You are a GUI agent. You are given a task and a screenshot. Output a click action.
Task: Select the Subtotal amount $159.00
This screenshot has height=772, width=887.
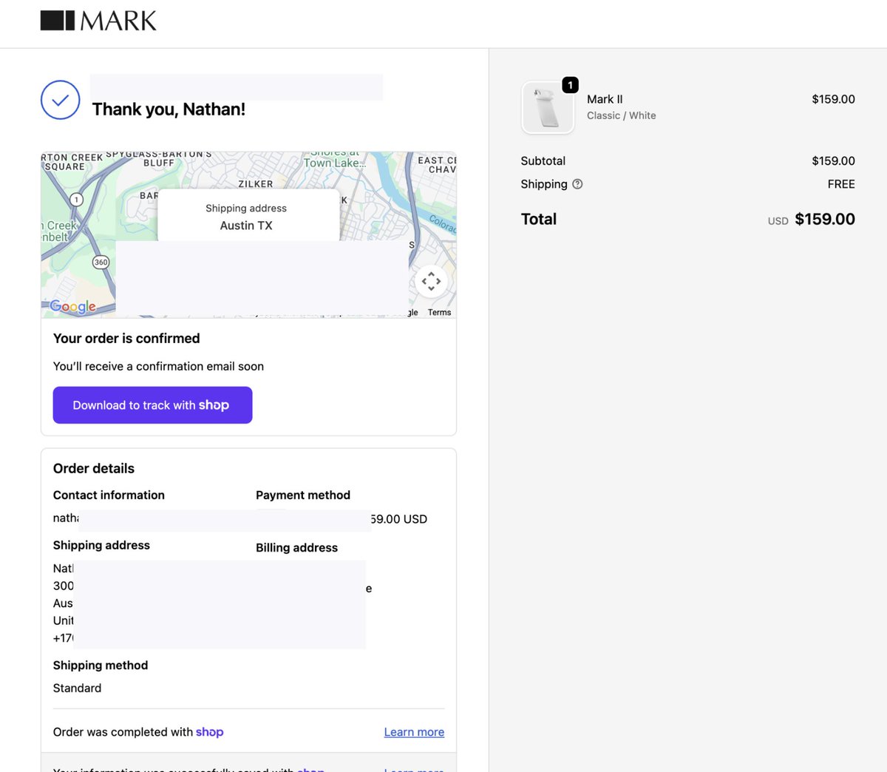pyautogui.click(x=833, y=161)
